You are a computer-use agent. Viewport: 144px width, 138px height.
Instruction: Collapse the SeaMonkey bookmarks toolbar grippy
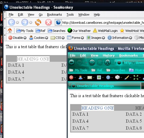pyautogui.click(x=5, y=30)
